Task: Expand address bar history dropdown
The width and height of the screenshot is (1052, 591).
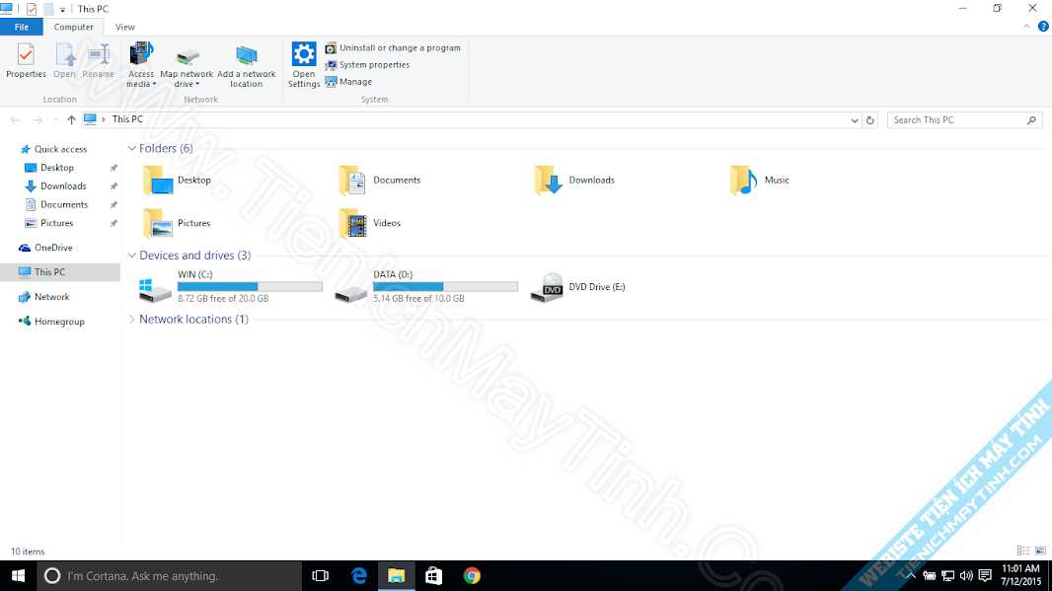Action: (854, 120)
